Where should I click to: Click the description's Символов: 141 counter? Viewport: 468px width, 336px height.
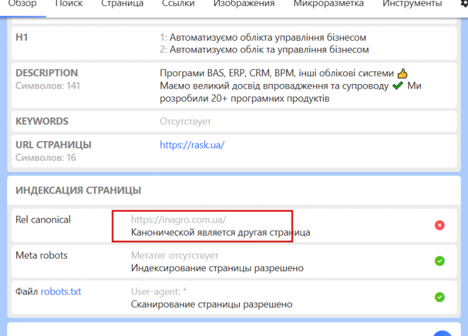coord(48,86)
